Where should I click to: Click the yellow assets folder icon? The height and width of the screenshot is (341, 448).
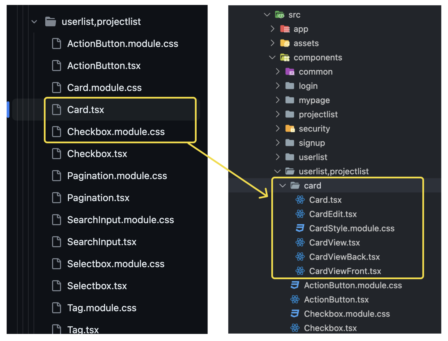(285, 43)
